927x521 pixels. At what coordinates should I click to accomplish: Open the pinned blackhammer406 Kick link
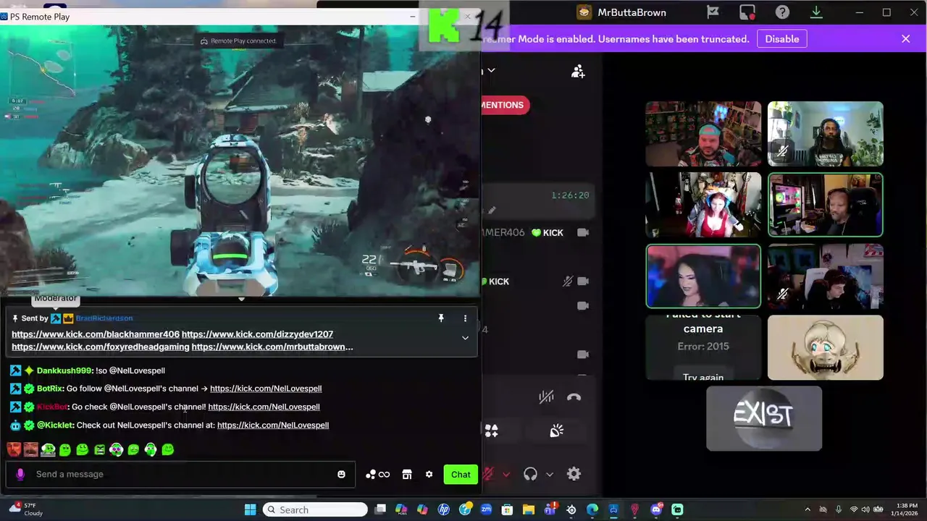(96, 334)
